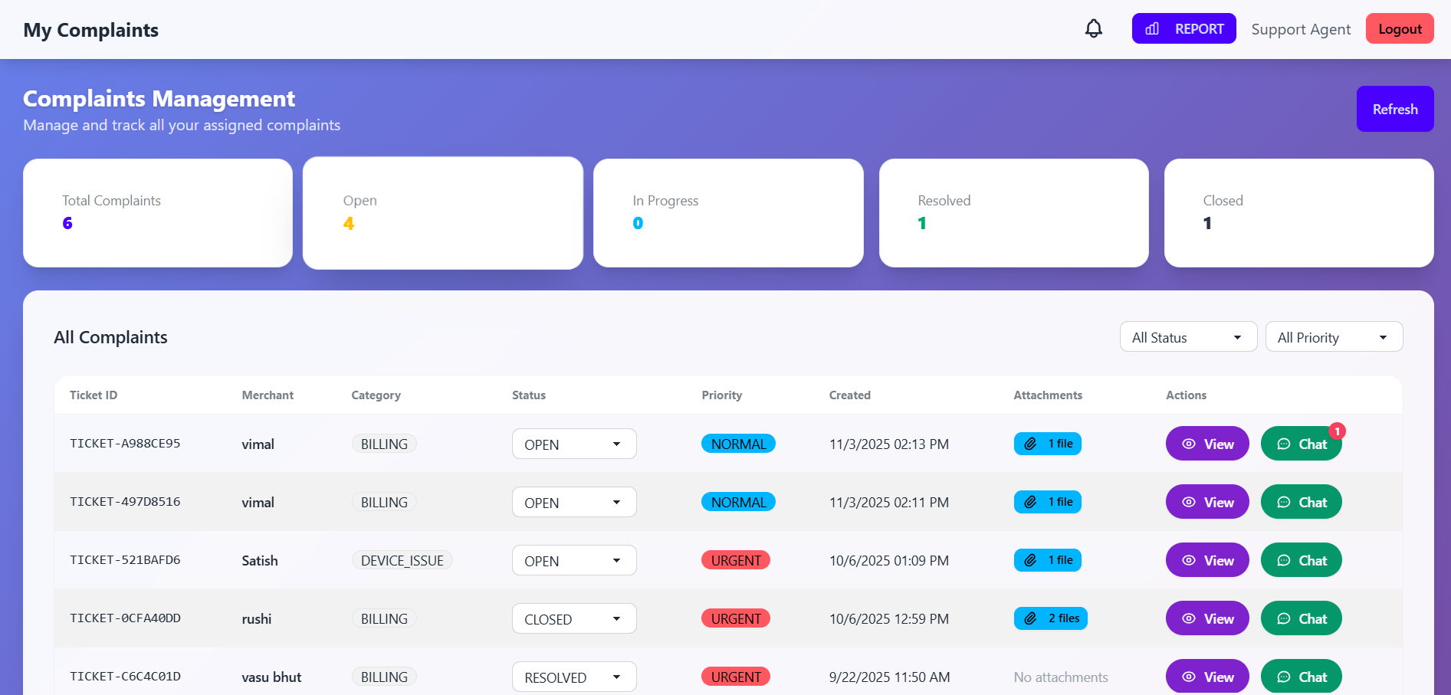Click the URGENT priority badge for TICKET-521BAFD6

[735, 560]
